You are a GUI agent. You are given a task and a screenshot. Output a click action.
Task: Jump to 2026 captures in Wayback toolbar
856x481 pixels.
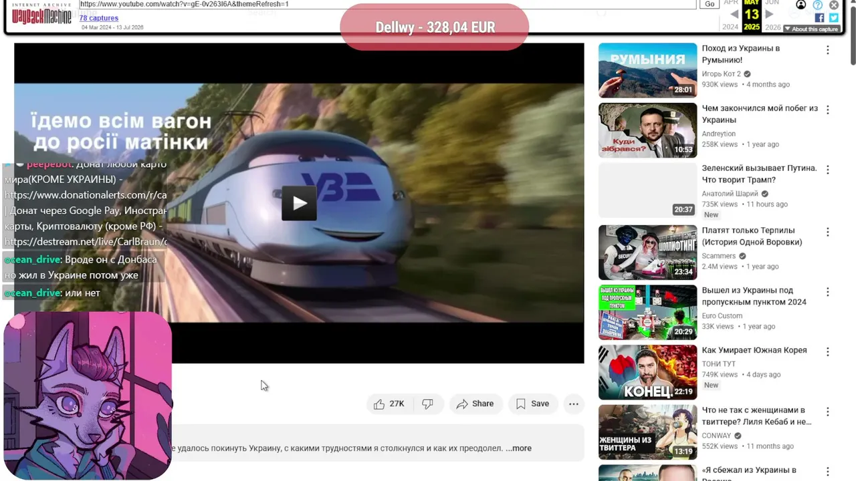[x=773, y=27]
